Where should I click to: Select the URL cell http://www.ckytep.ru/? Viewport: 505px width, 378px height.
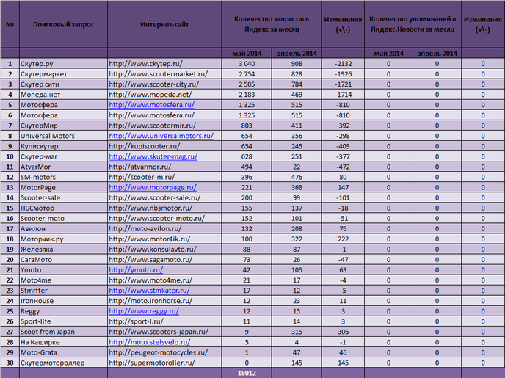pos(164,64)
